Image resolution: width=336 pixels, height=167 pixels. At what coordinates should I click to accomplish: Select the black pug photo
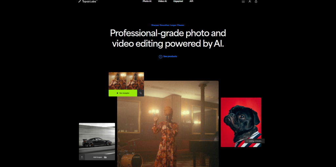241,122
